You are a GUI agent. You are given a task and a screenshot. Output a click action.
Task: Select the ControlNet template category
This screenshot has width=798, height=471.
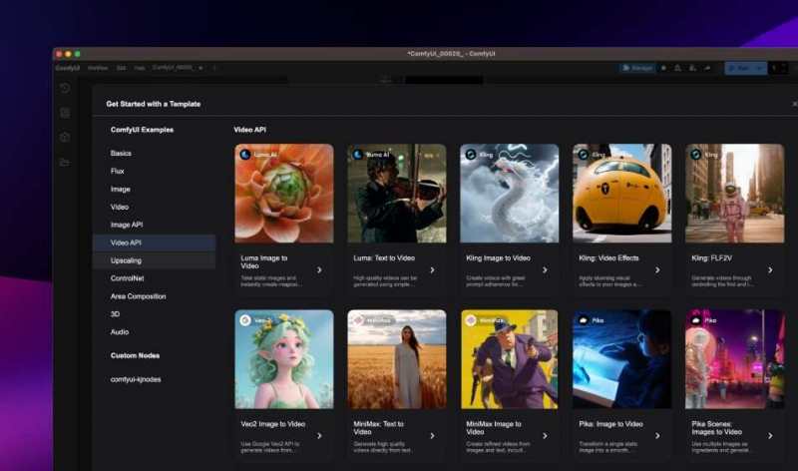tap(127, 278)
